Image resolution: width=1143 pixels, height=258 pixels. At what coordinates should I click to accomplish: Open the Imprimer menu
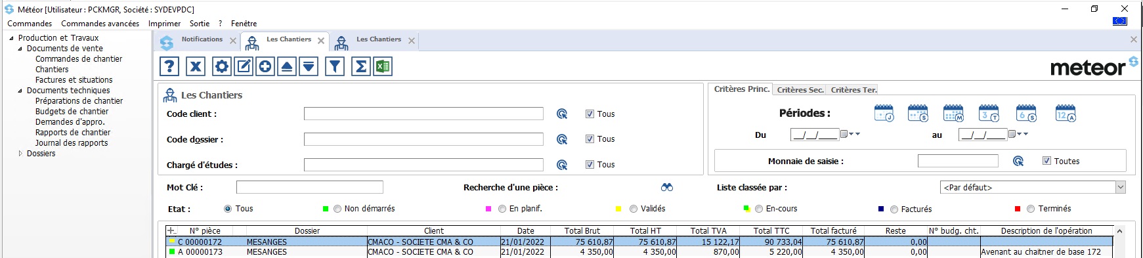click(164, 24)
